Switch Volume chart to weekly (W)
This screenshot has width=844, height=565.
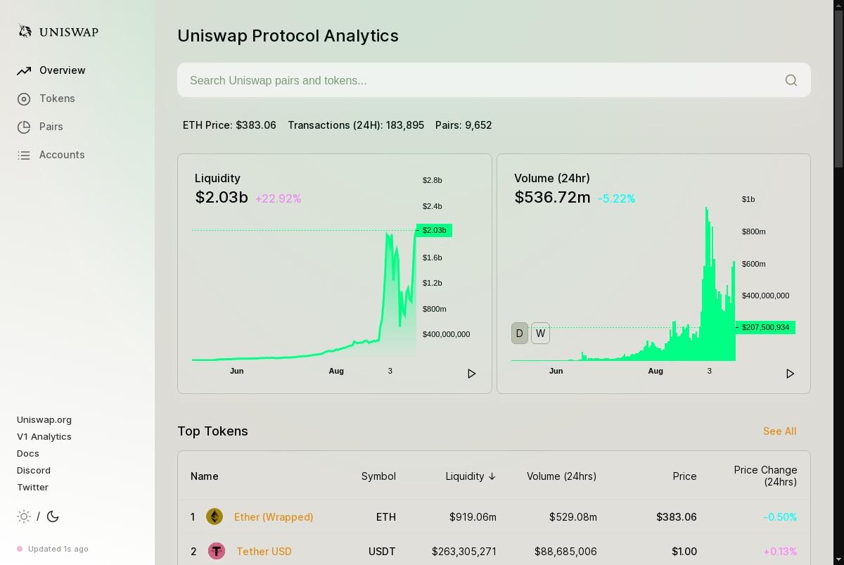[540, 334]
